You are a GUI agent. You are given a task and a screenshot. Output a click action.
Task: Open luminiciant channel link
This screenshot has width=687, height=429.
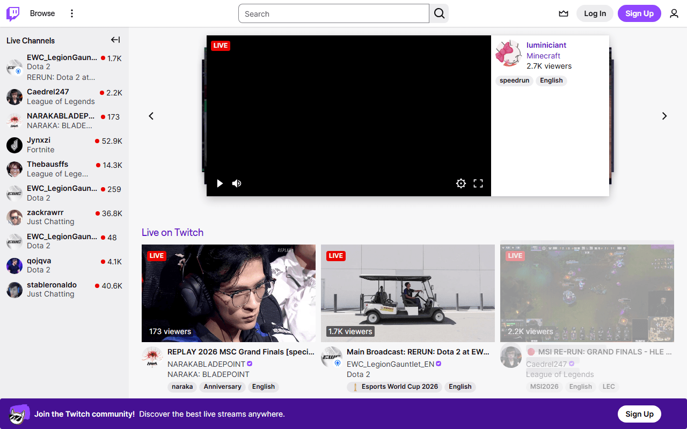[x=546, y=45]
